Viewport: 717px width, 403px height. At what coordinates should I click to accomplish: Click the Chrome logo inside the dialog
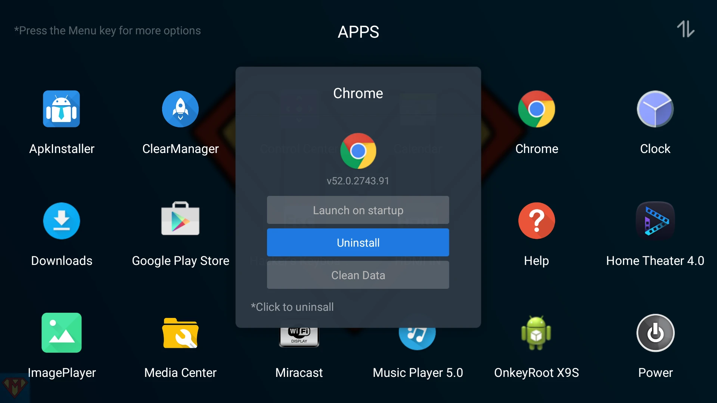[358, 151]
